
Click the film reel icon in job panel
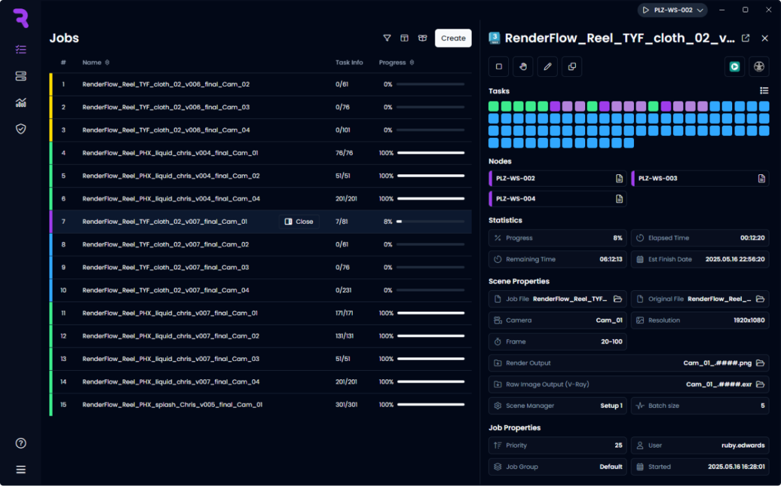click(759, 66)
